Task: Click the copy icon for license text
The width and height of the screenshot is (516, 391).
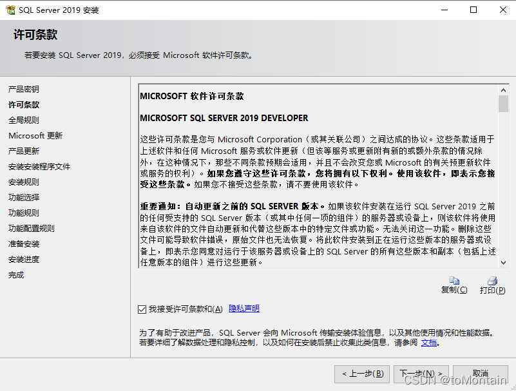Action: click(x=454, y=280)
